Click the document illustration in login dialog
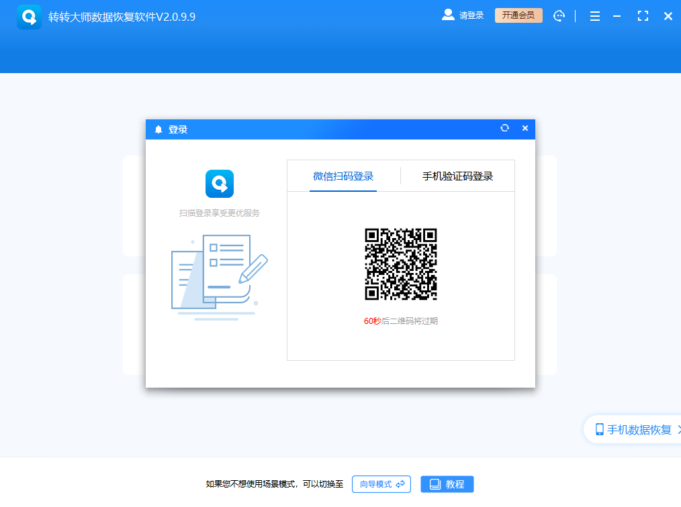 point(220,278)
